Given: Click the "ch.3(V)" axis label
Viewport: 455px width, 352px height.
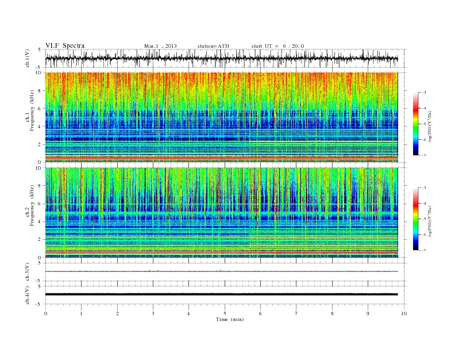Looking at the screenshot, I should pos(28,272).
